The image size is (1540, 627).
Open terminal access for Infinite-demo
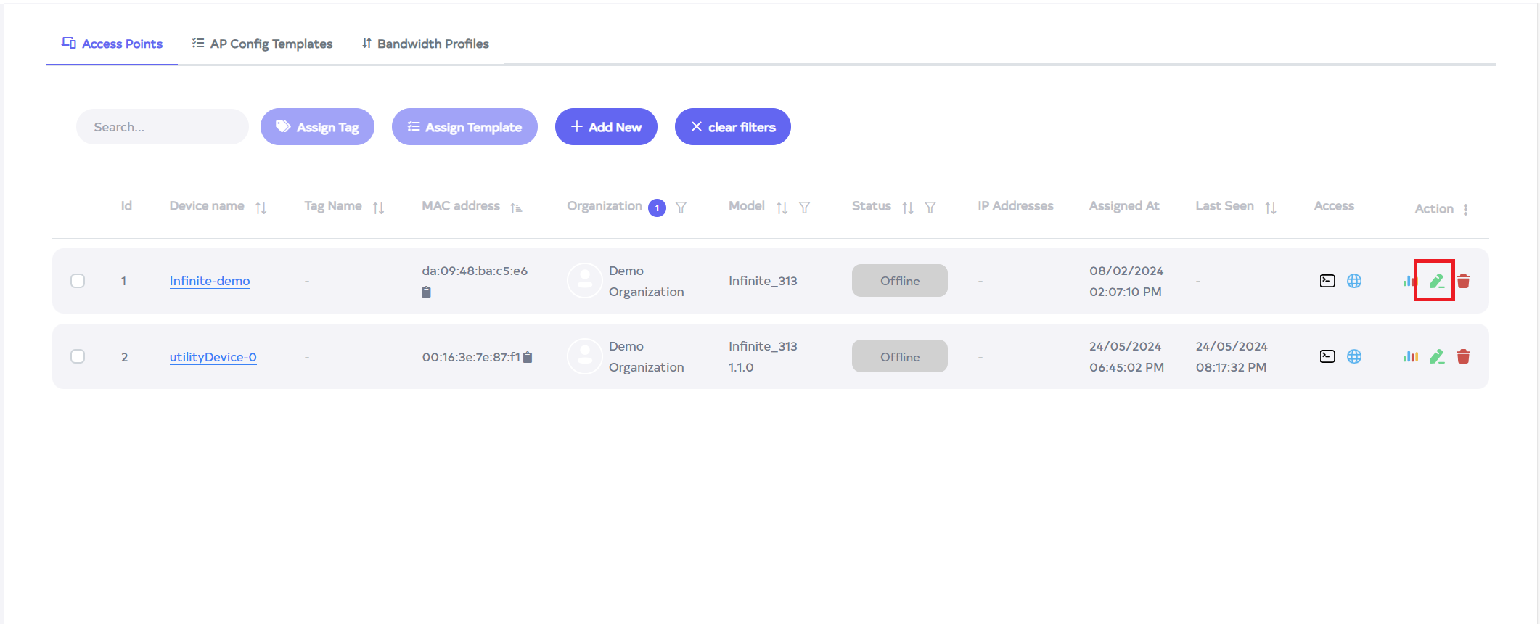[1327, 281]
